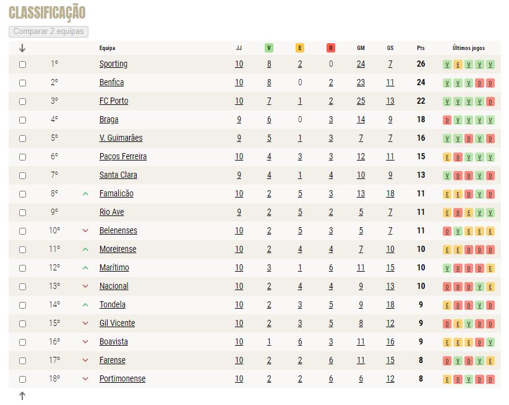This screenshot has width=509, height=405.
Task: Click the green V wins column header
Action: pyautogui.click(x=269, y=48)
